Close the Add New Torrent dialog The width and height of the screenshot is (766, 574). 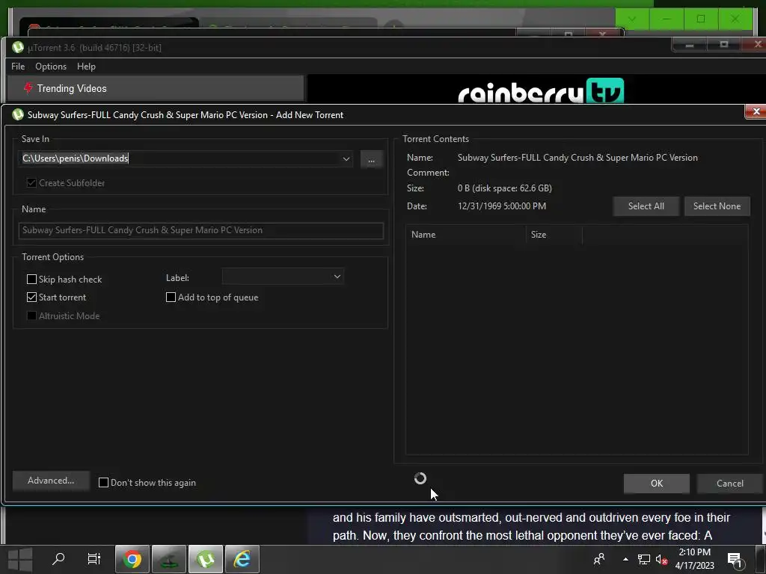tap(756, 112)
